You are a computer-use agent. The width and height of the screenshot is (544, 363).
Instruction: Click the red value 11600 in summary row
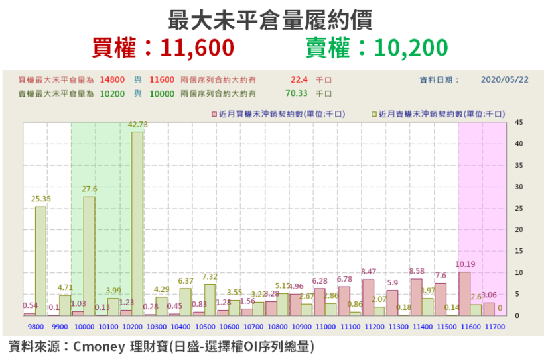(162, 79)
